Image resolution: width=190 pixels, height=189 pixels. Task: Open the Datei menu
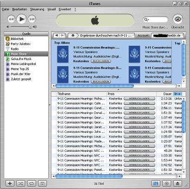point(6,9)
